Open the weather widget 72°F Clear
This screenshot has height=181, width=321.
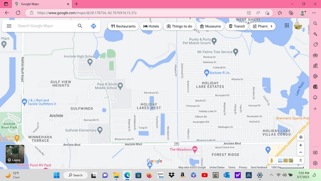click(x=13, y=175)
